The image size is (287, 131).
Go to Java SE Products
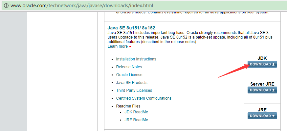pyautogui.click(x=132, y=83)
